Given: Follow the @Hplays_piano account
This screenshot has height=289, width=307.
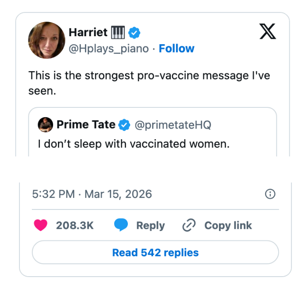Looking at the screenshot, I should click(x=177, y=49).
